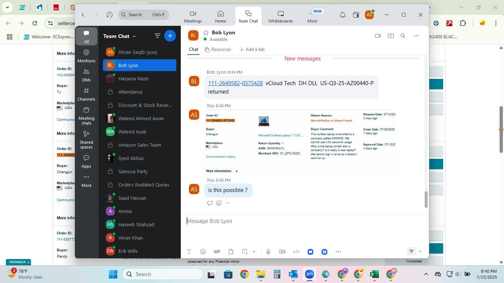This screenshot has width=504, height=283.
Task: Click the screenshot capture icon in composer
Action: [245, 252]
